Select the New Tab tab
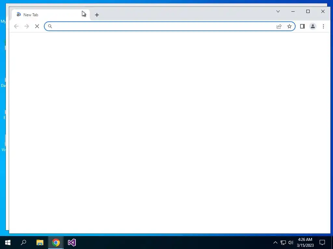Screen dimensions: 333x249 click(50, 15)
